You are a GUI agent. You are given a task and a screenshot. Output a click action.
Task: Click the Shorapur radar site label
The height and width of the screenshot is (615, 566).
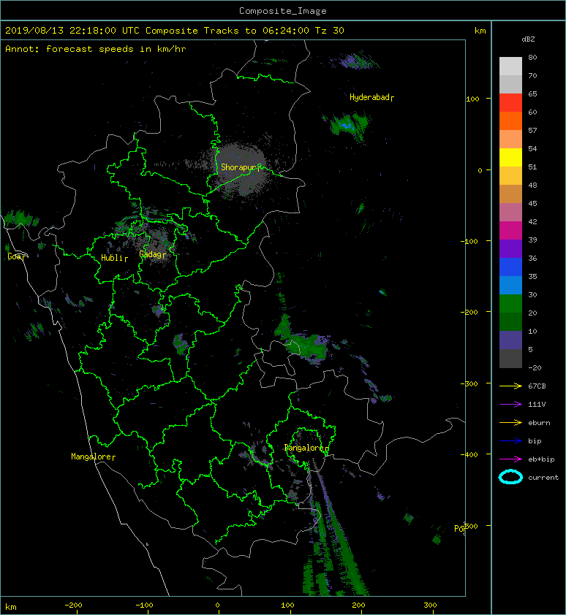coord(241,167)
